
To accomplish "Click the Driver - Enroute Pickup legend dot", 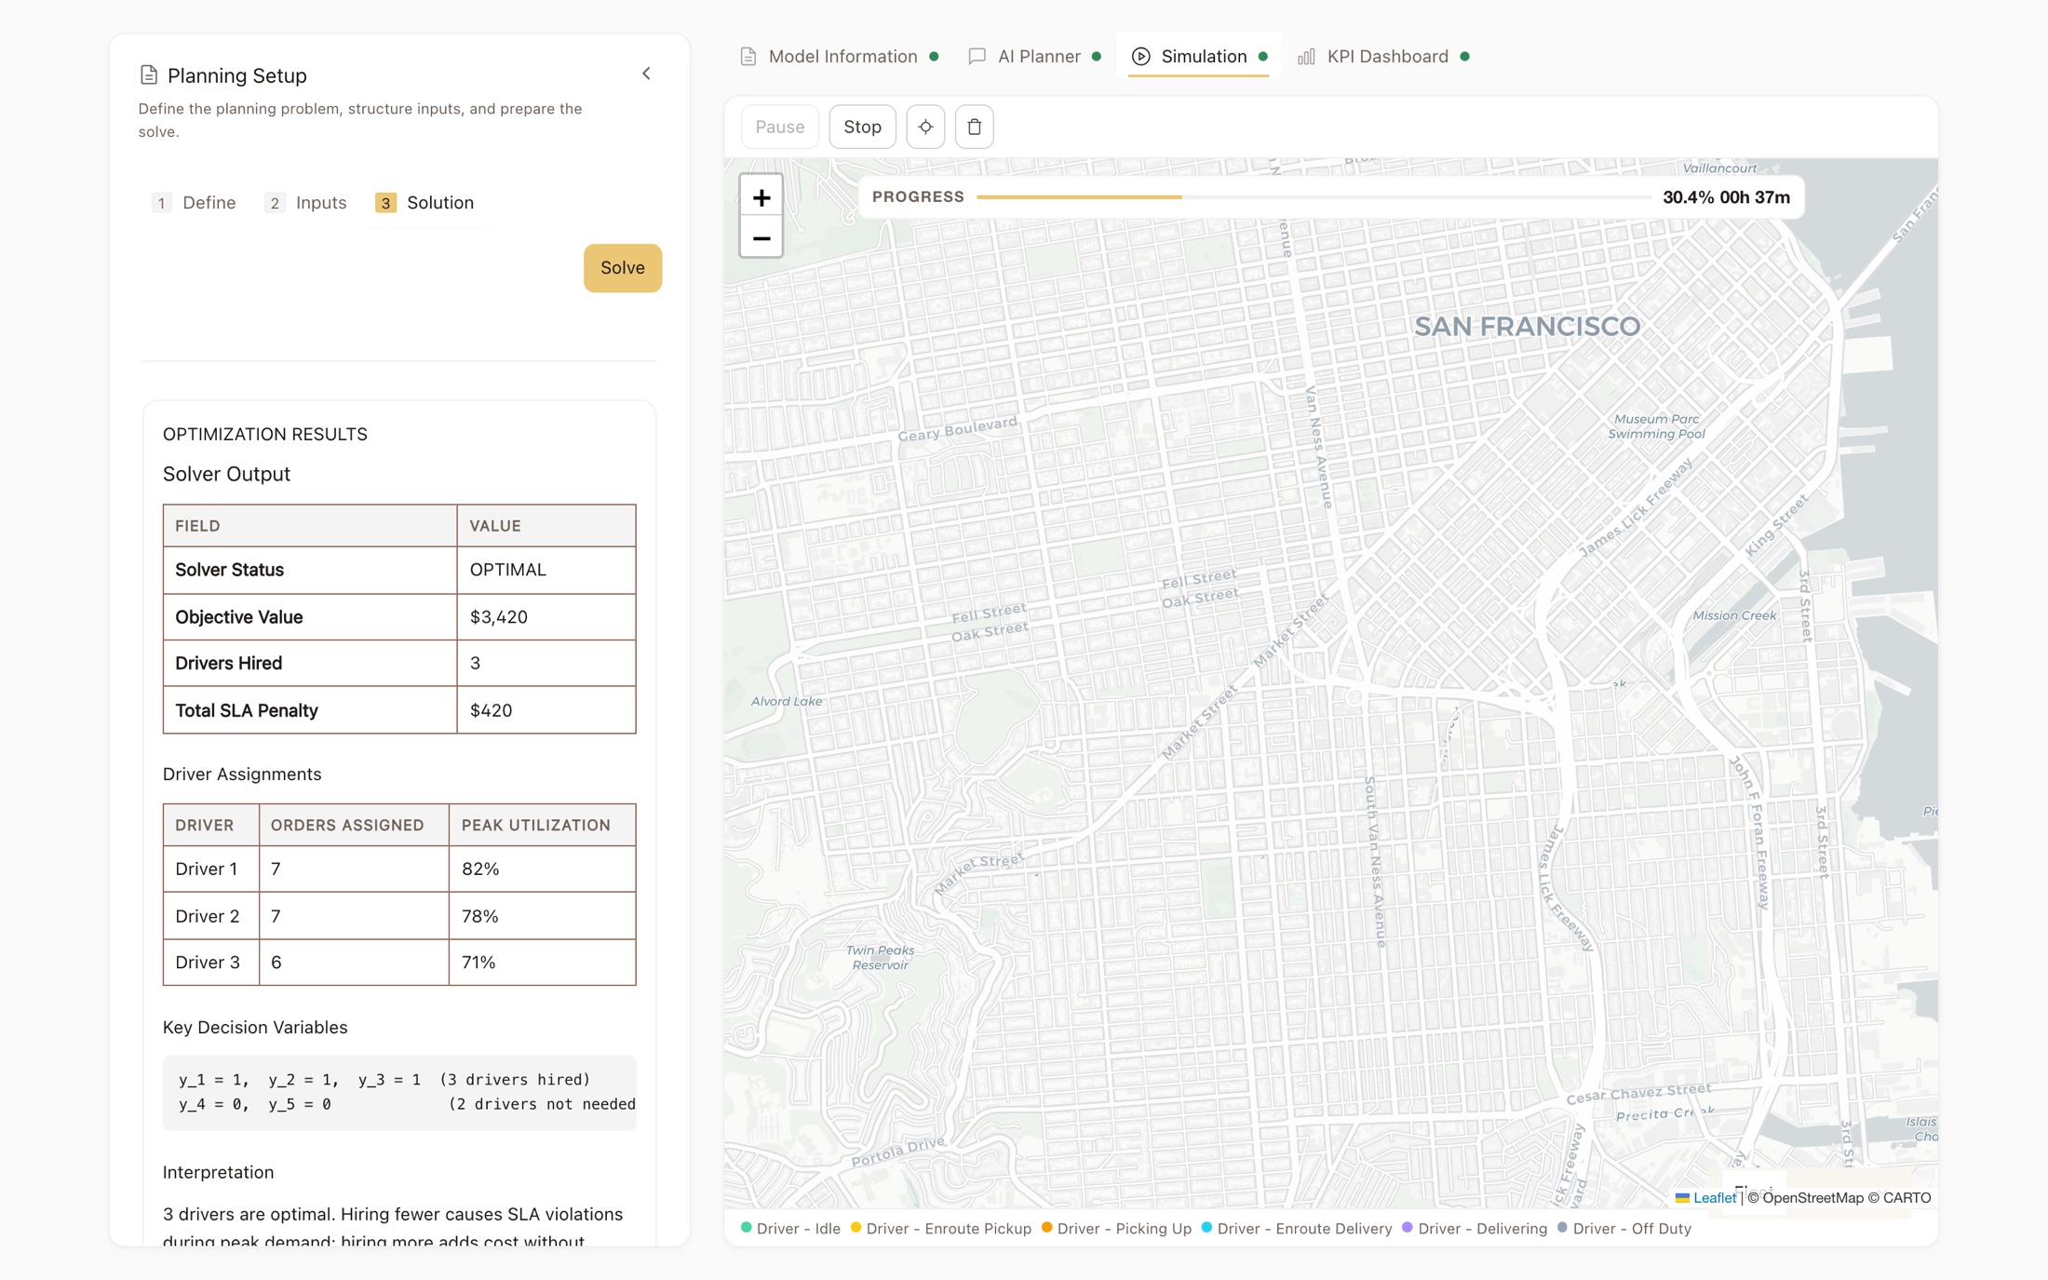I will pos(856,1227).
